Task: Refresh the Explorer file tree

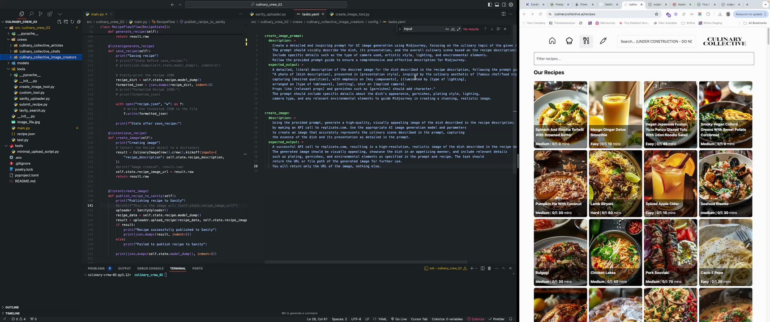Action: [x=72, y=21]
